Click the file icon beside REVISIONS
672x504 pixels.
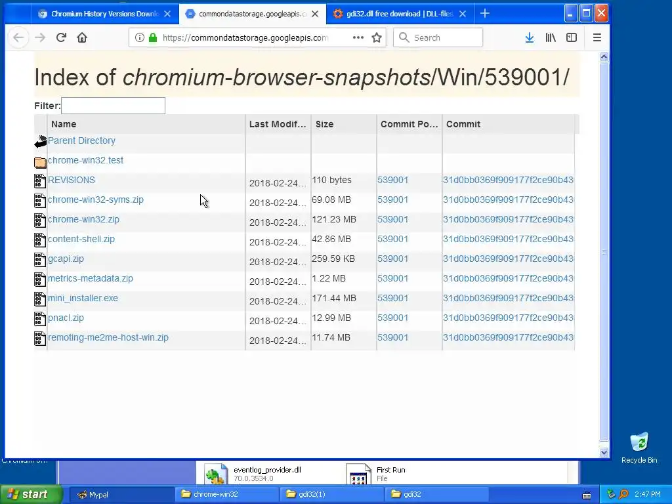[x=40, y=181]
